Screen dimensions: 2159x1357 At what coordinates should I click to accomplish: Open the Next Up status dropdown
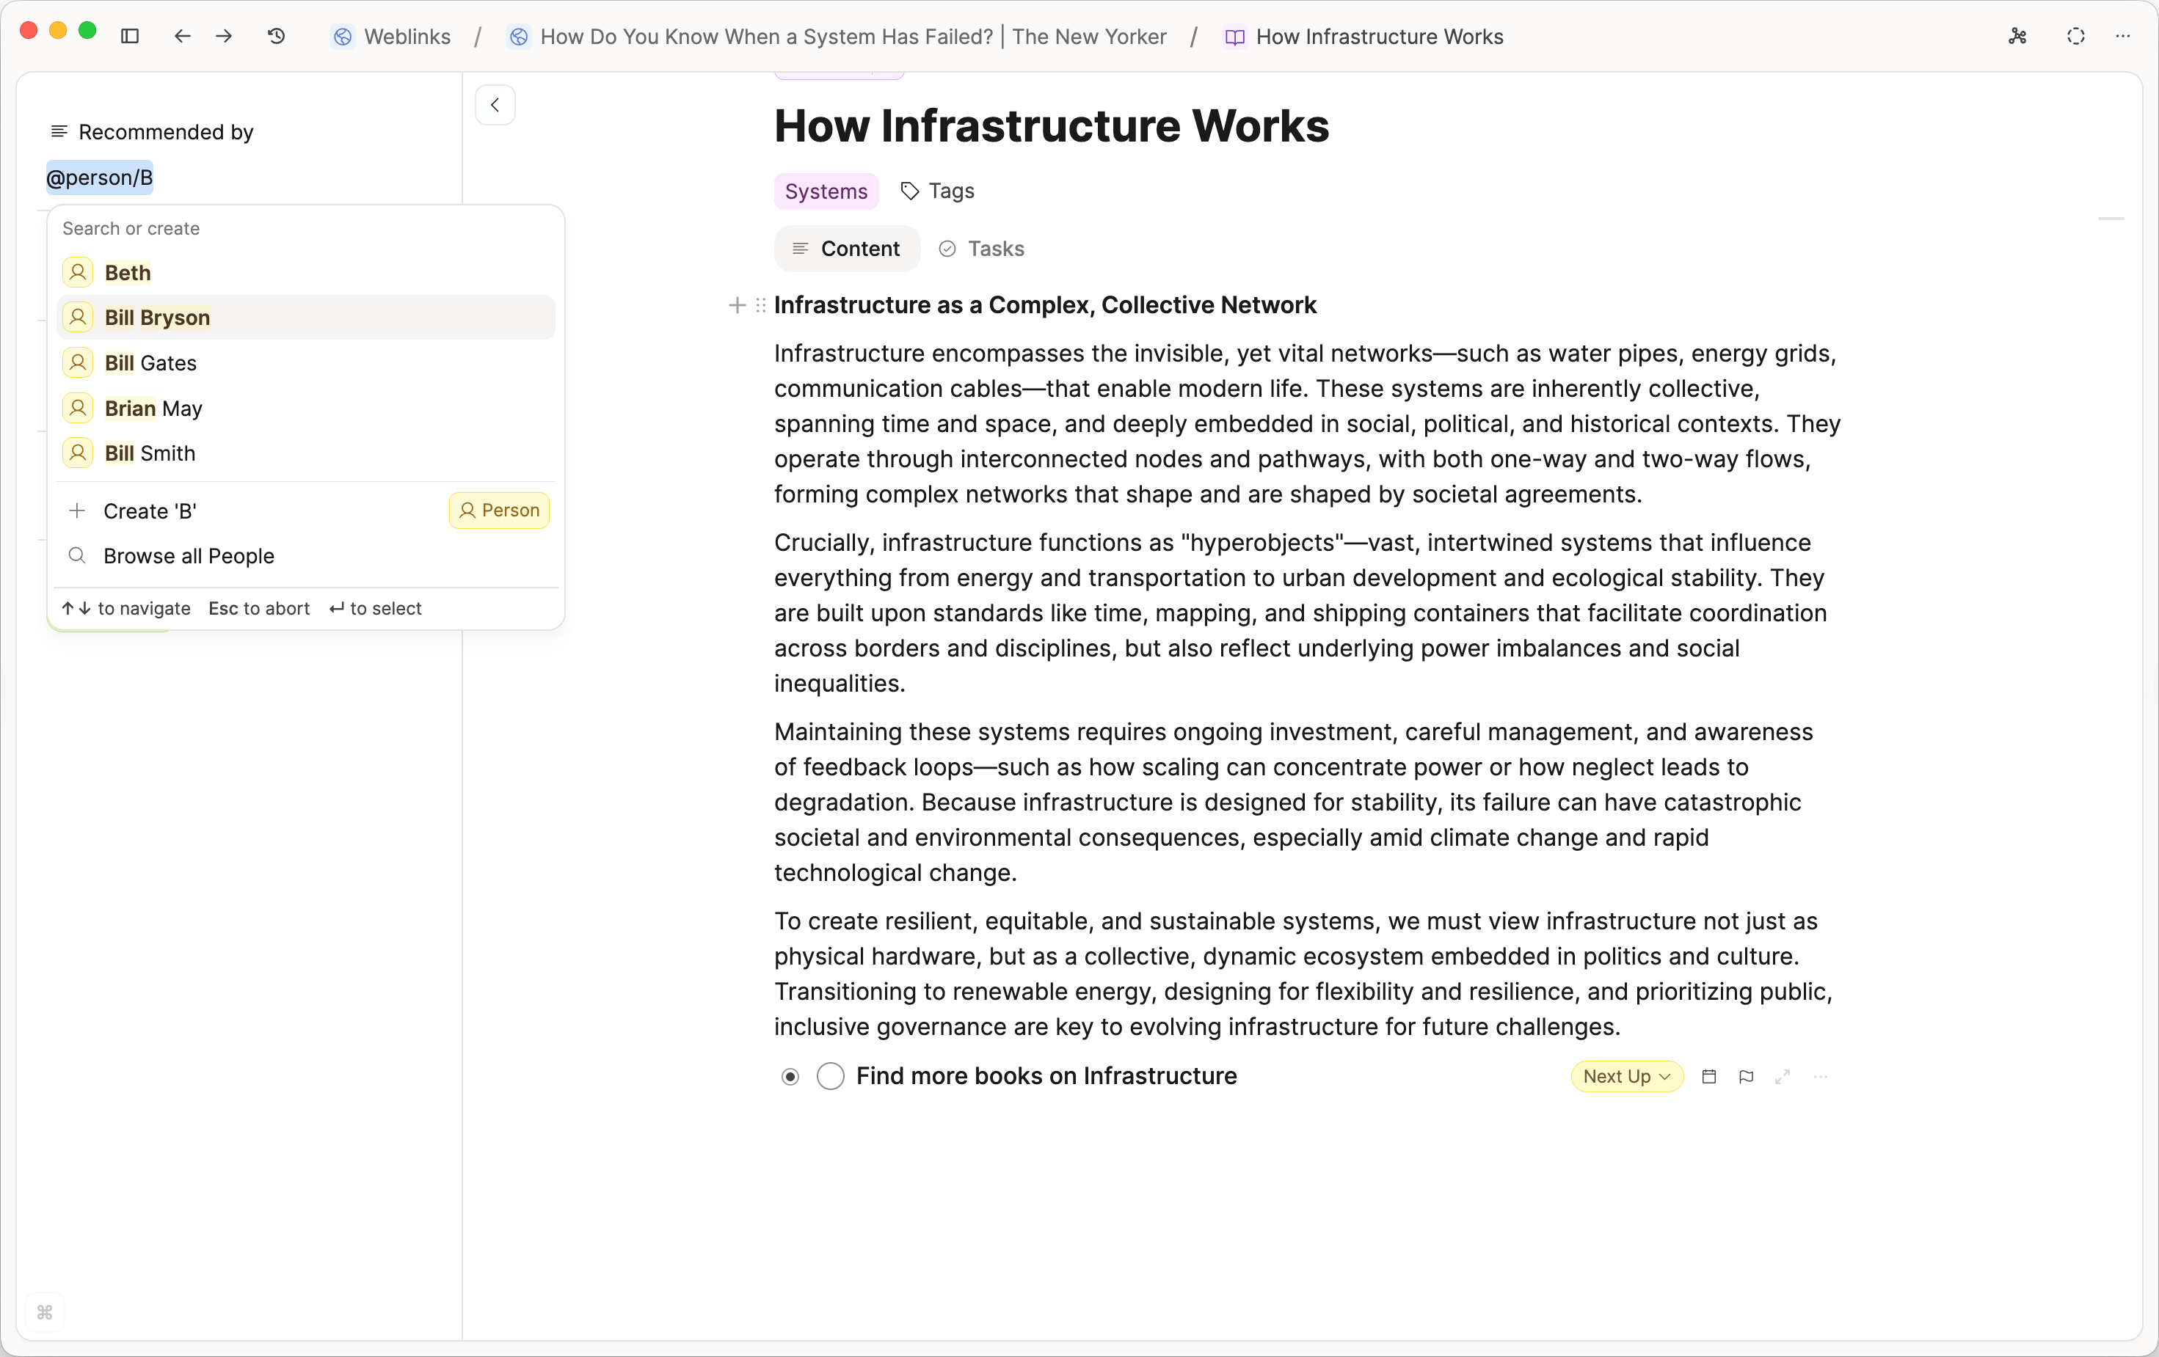[1625, 1077]
